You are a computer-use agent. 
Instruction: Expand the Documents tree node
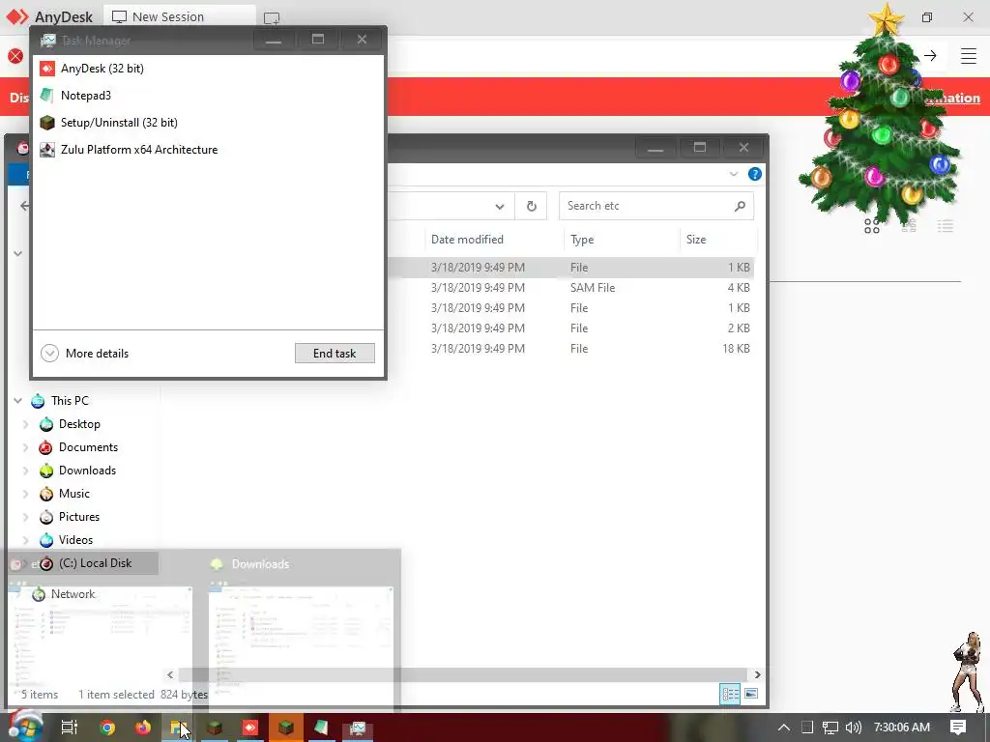[x=26, y=447]
